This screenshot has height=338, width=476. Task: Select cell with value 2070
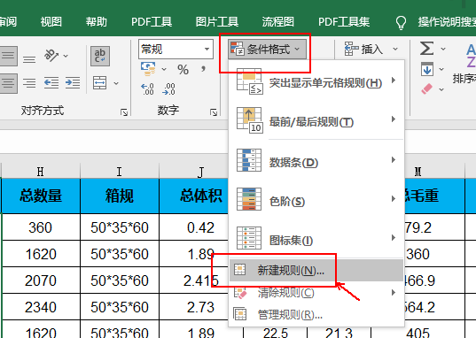point(41,280)
